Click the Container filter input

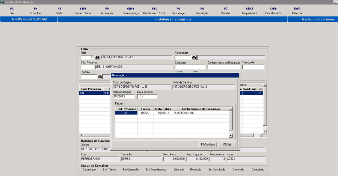190,67
